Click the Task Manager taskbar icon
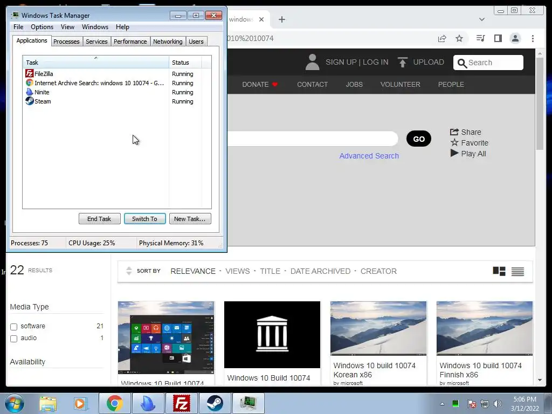The image size is (552, 414). click(249, 403)
